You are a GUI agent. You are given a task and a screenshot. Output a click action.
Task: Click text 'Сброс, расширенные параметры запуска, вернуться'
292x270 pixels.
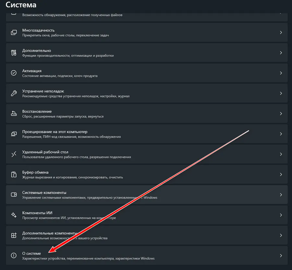point(63,117)
